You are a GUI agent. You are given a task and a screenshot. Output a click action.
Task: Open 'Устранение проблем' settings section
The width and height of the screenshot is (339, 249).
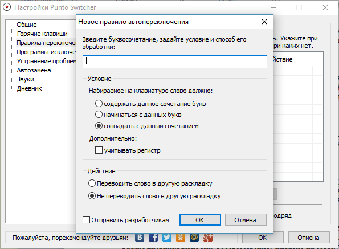(46, 61)
